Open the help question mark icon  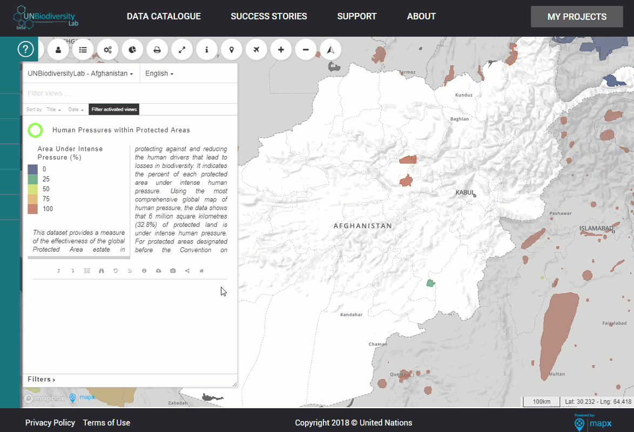pyautogui.click(x=25, y=49)
